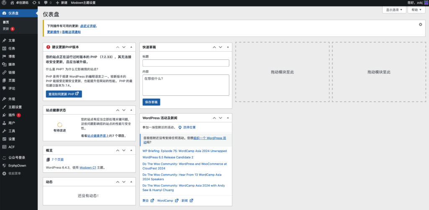Open the 选择位置 location link
The image size is (429, 210).
pos(189,127)
